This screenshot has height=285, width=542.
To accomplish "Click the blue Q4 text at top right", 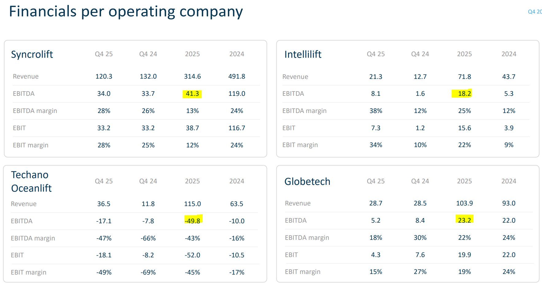I will 535,12.
